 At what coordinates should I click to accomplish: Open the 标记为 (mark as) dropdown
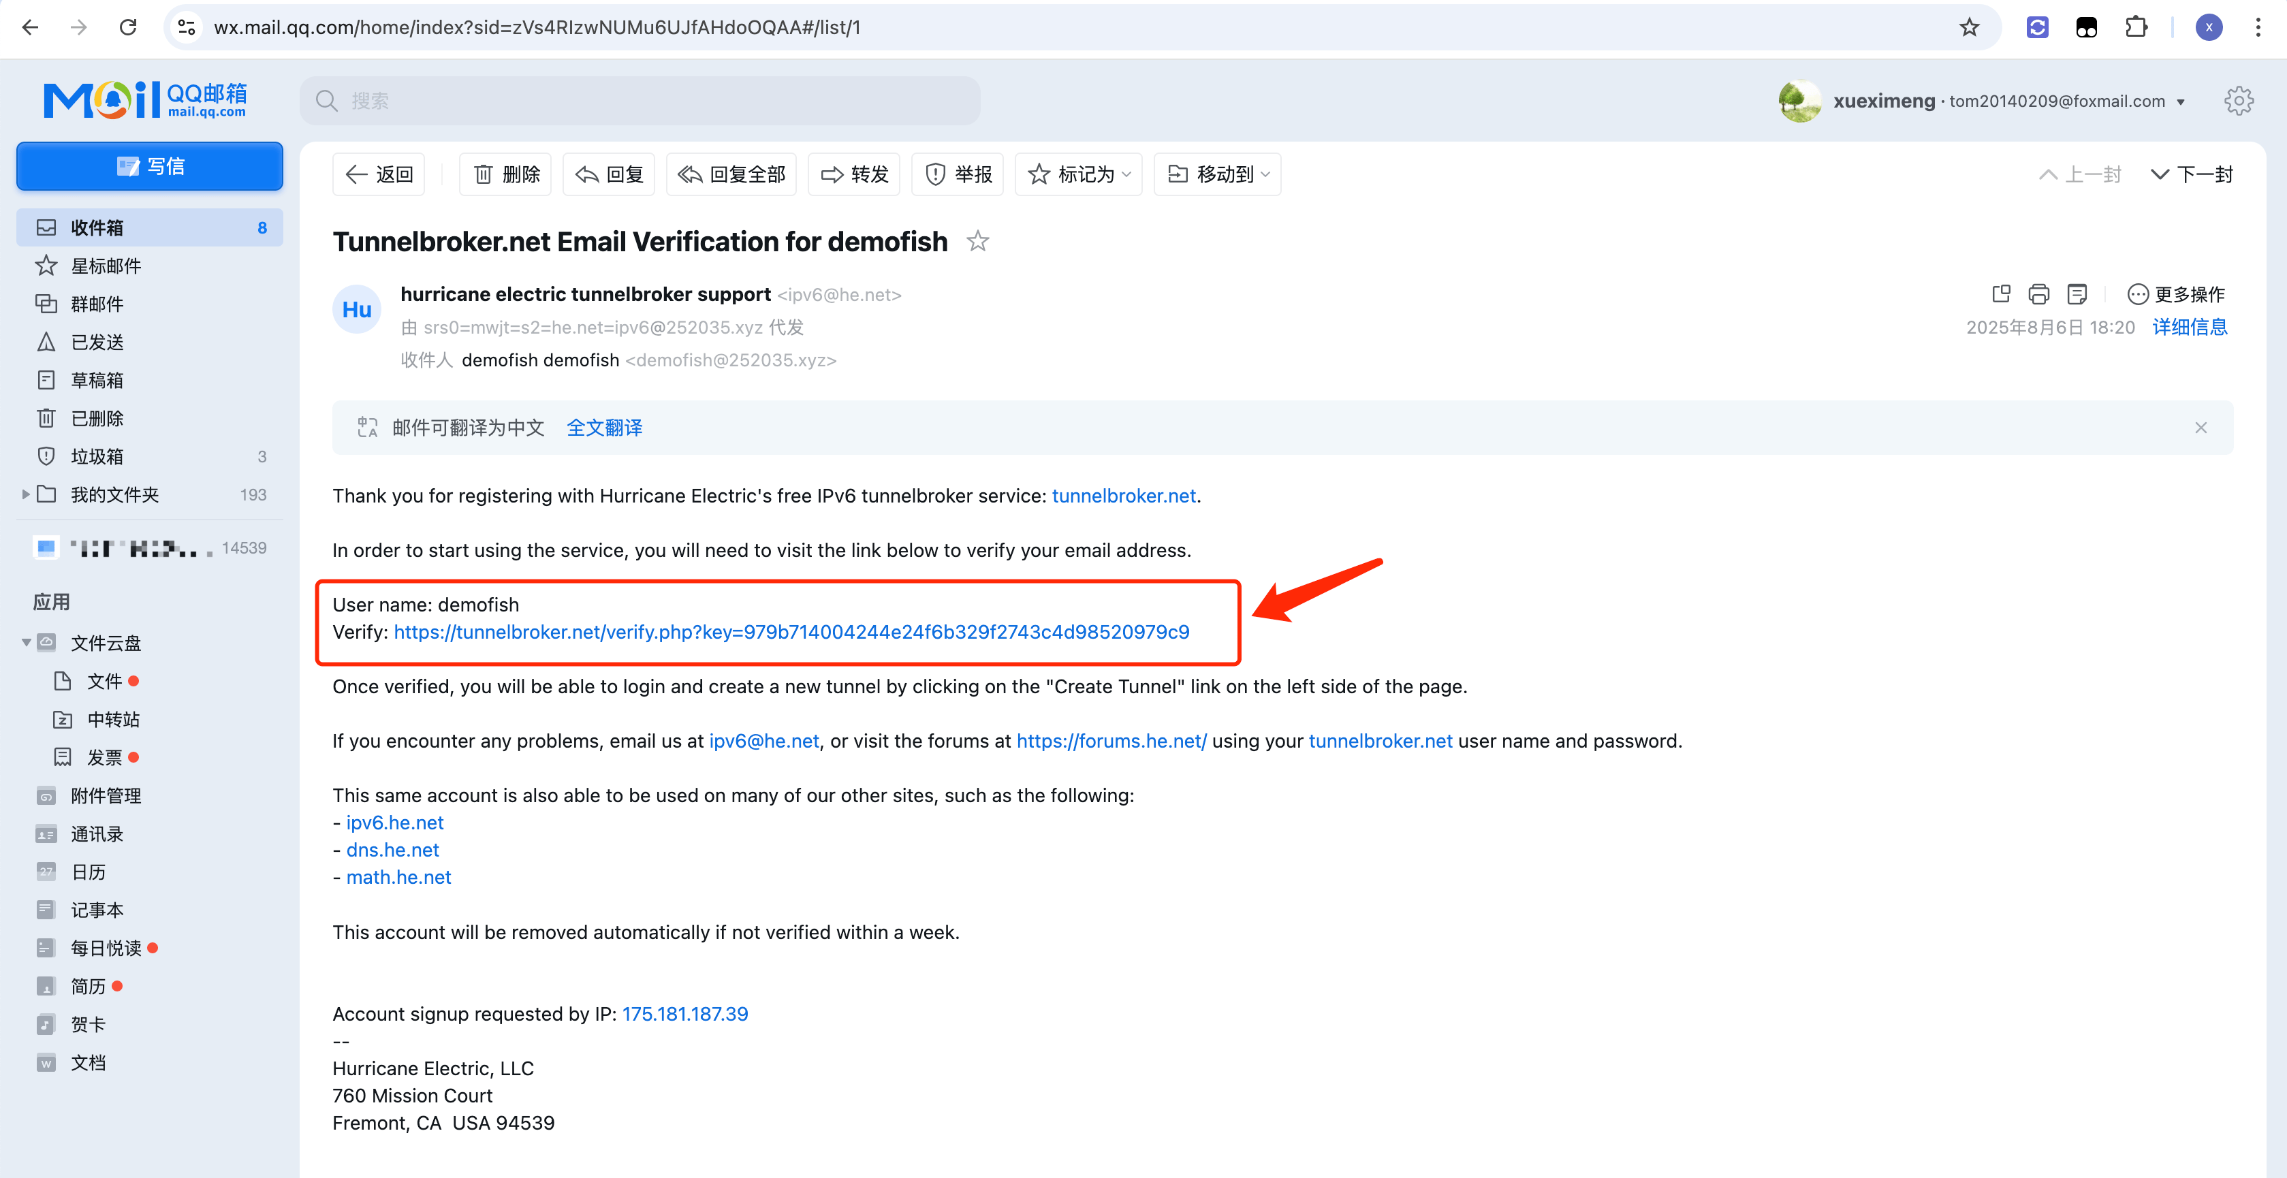click(1078, 174)
